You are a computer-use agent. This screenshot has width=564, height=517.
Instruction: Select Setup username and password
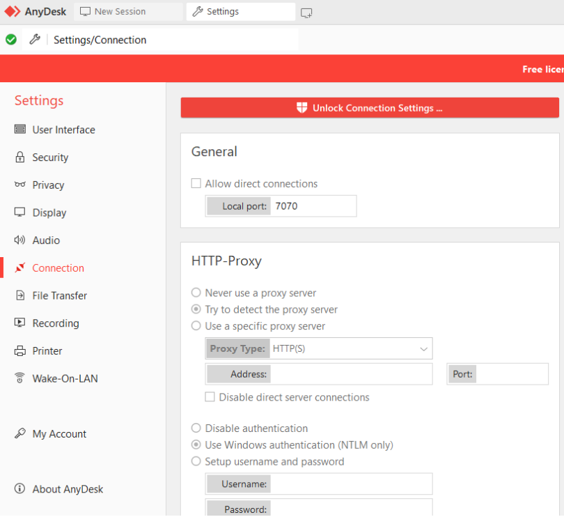(x=196, y=461)
